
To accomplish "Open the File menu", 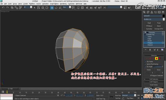I will tap(2, 4).
